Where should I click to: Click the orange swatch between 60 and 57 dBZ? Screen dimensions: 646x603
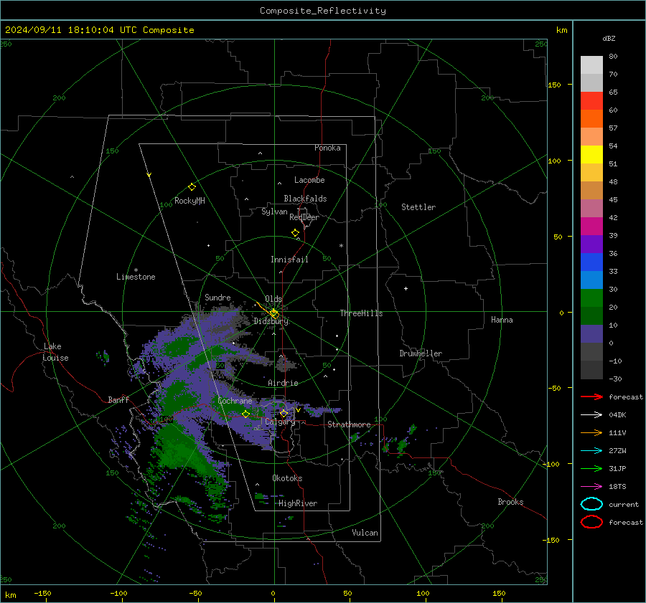(591, 118)
